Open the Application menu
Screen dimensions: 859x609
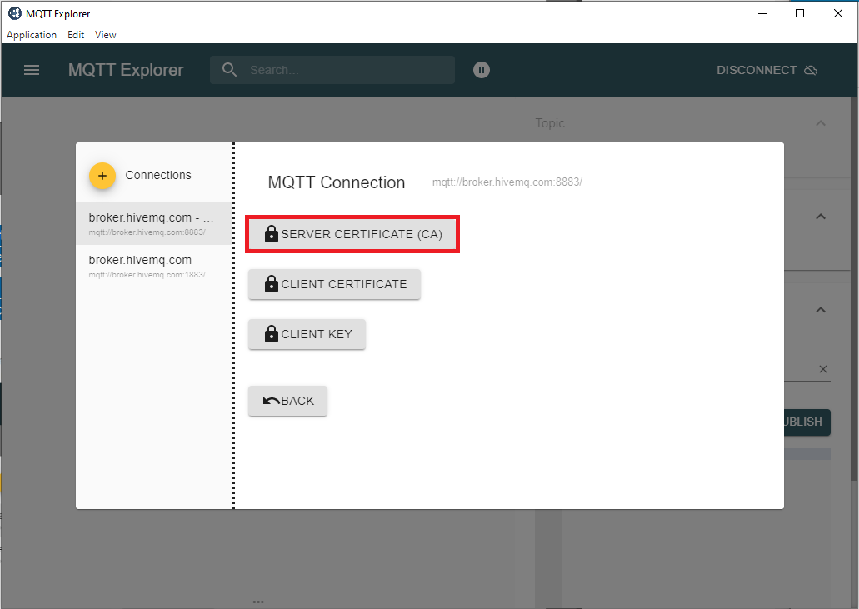(32, 35)
